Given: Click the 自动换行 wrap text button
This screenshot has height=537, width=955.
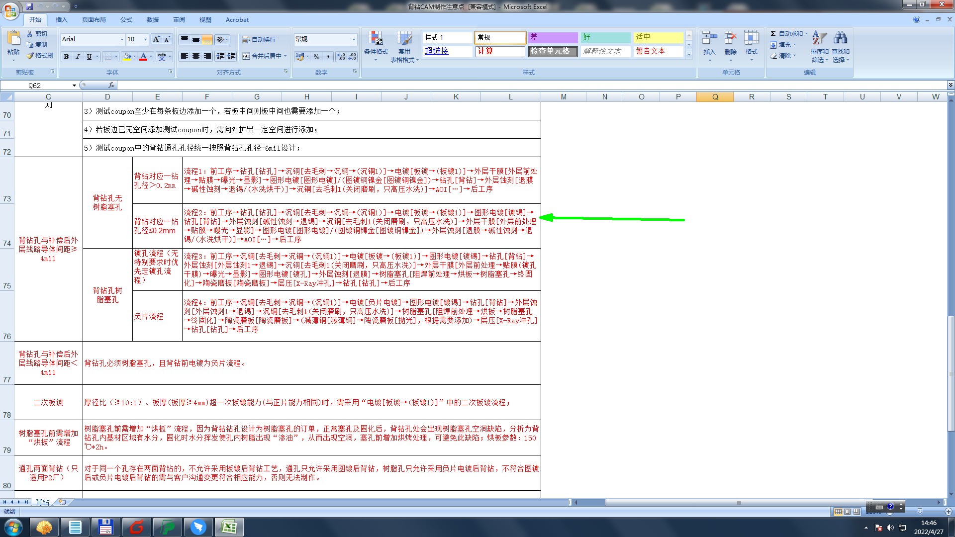Looking at the screenshot, I should pyautogui.click(x=259, y=40).
